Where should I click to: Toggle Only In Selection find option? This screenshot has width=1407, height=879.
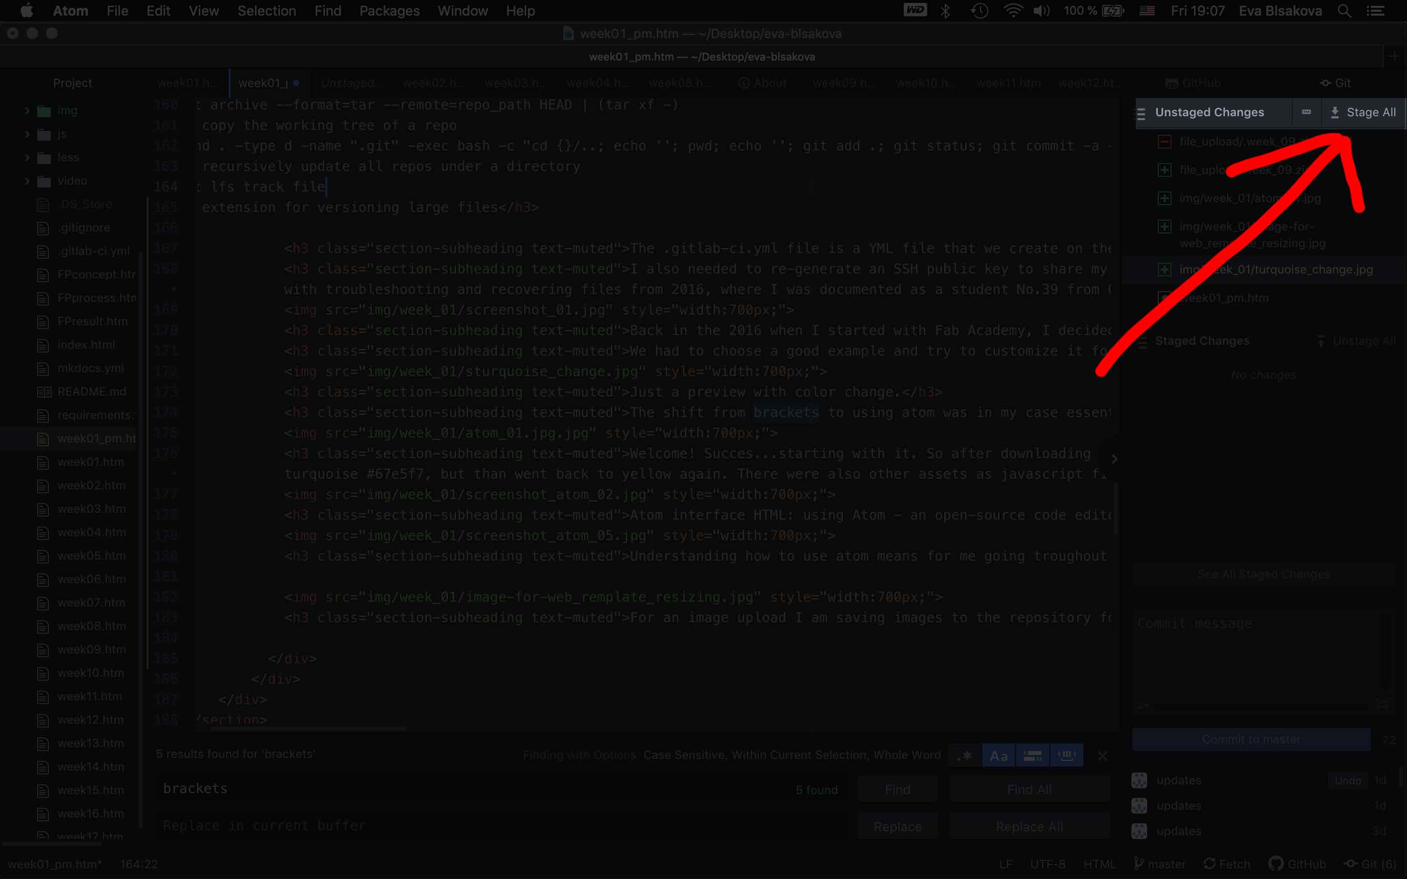click(x=1033, y=756)
